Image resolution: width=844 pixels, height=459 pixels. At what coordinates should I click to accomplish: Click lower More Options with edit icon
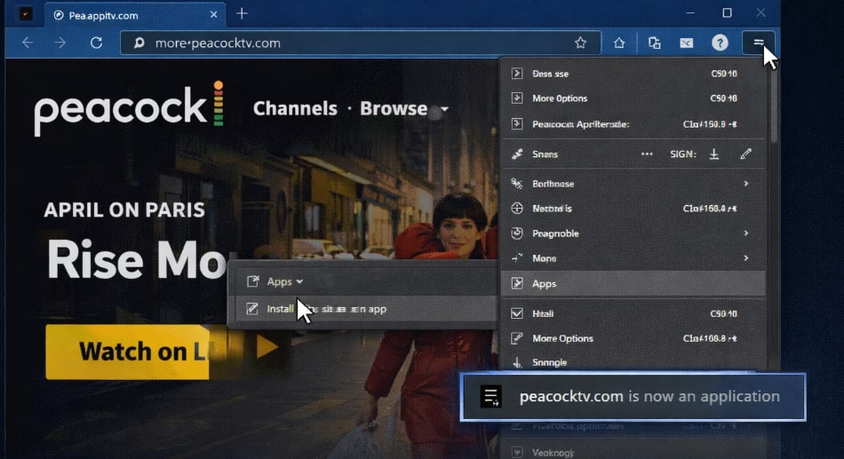tap(633, 338)
